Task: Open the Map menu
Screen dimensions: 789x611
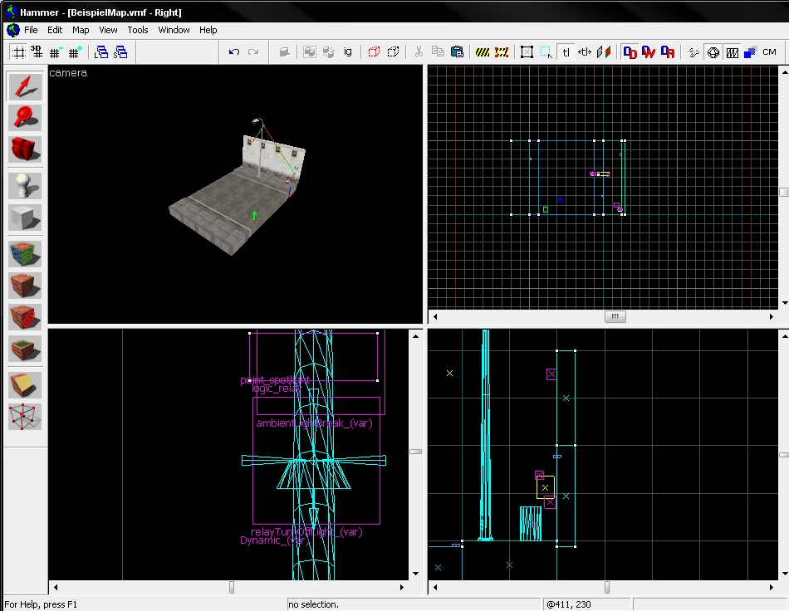Action: pos(81,30)
